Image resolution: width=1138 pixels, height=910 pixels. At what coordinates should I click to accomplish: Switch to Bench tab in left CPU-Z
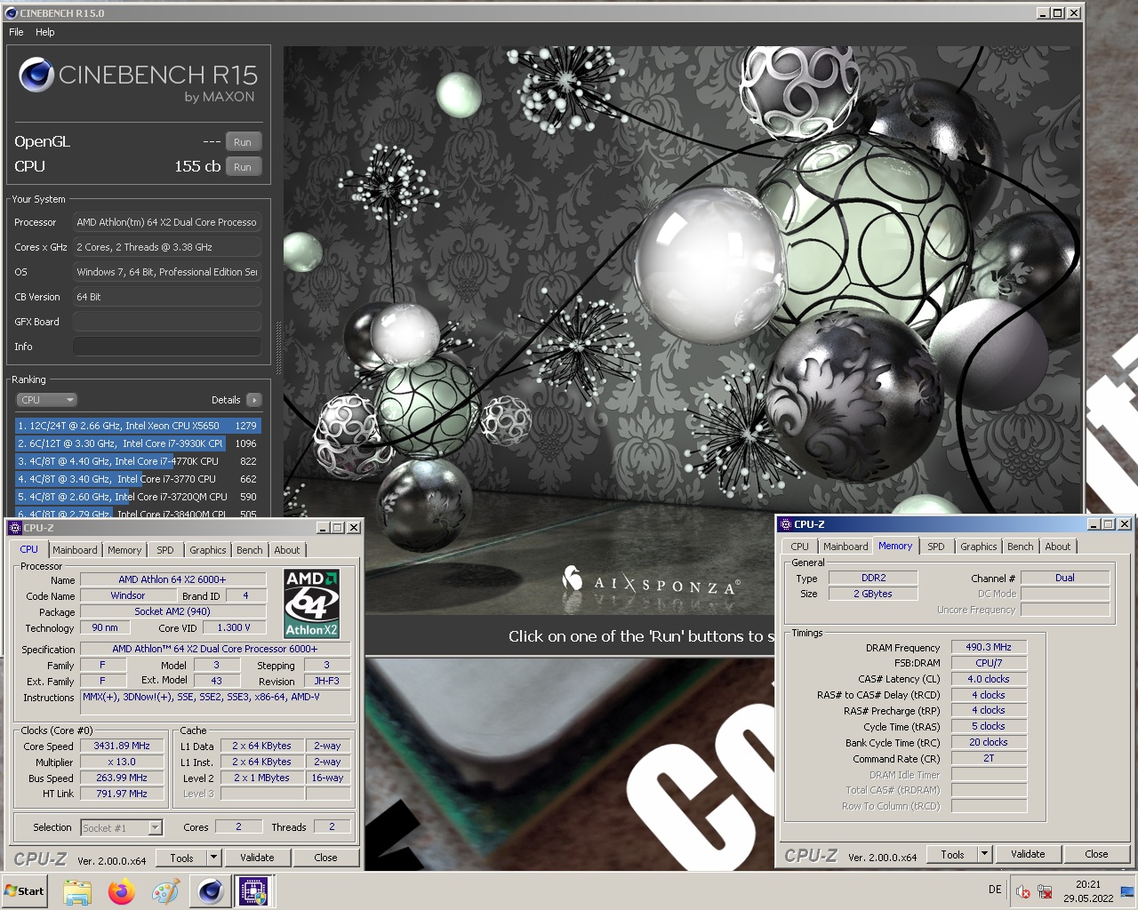point(250,550)
